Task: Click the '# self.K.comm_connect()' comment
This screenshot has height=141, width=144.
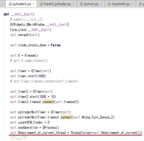Action: [29, 60]
